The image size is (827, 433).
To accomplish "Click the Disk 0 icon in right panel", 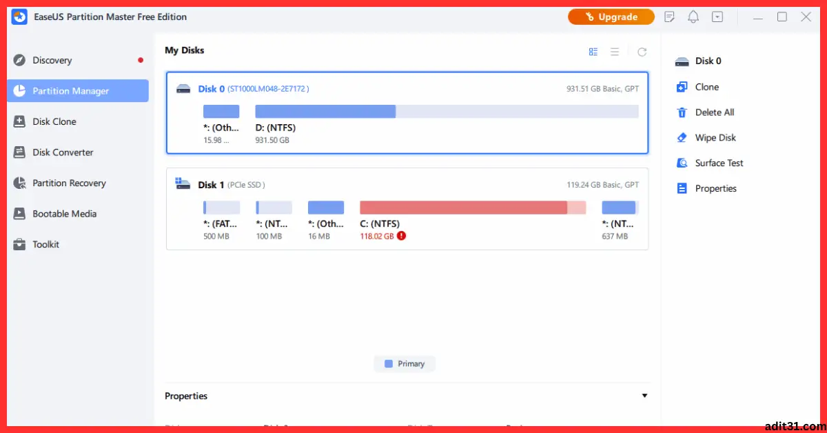I will point(682,61).
